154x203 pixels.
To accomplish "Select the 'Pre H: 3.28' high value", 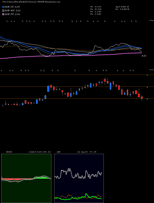I will coord(96,9).
